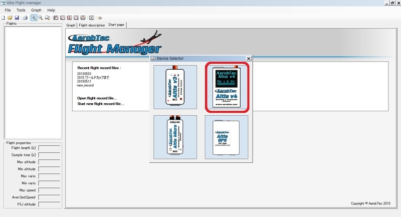Click the Max altitude field

point(49,162)
